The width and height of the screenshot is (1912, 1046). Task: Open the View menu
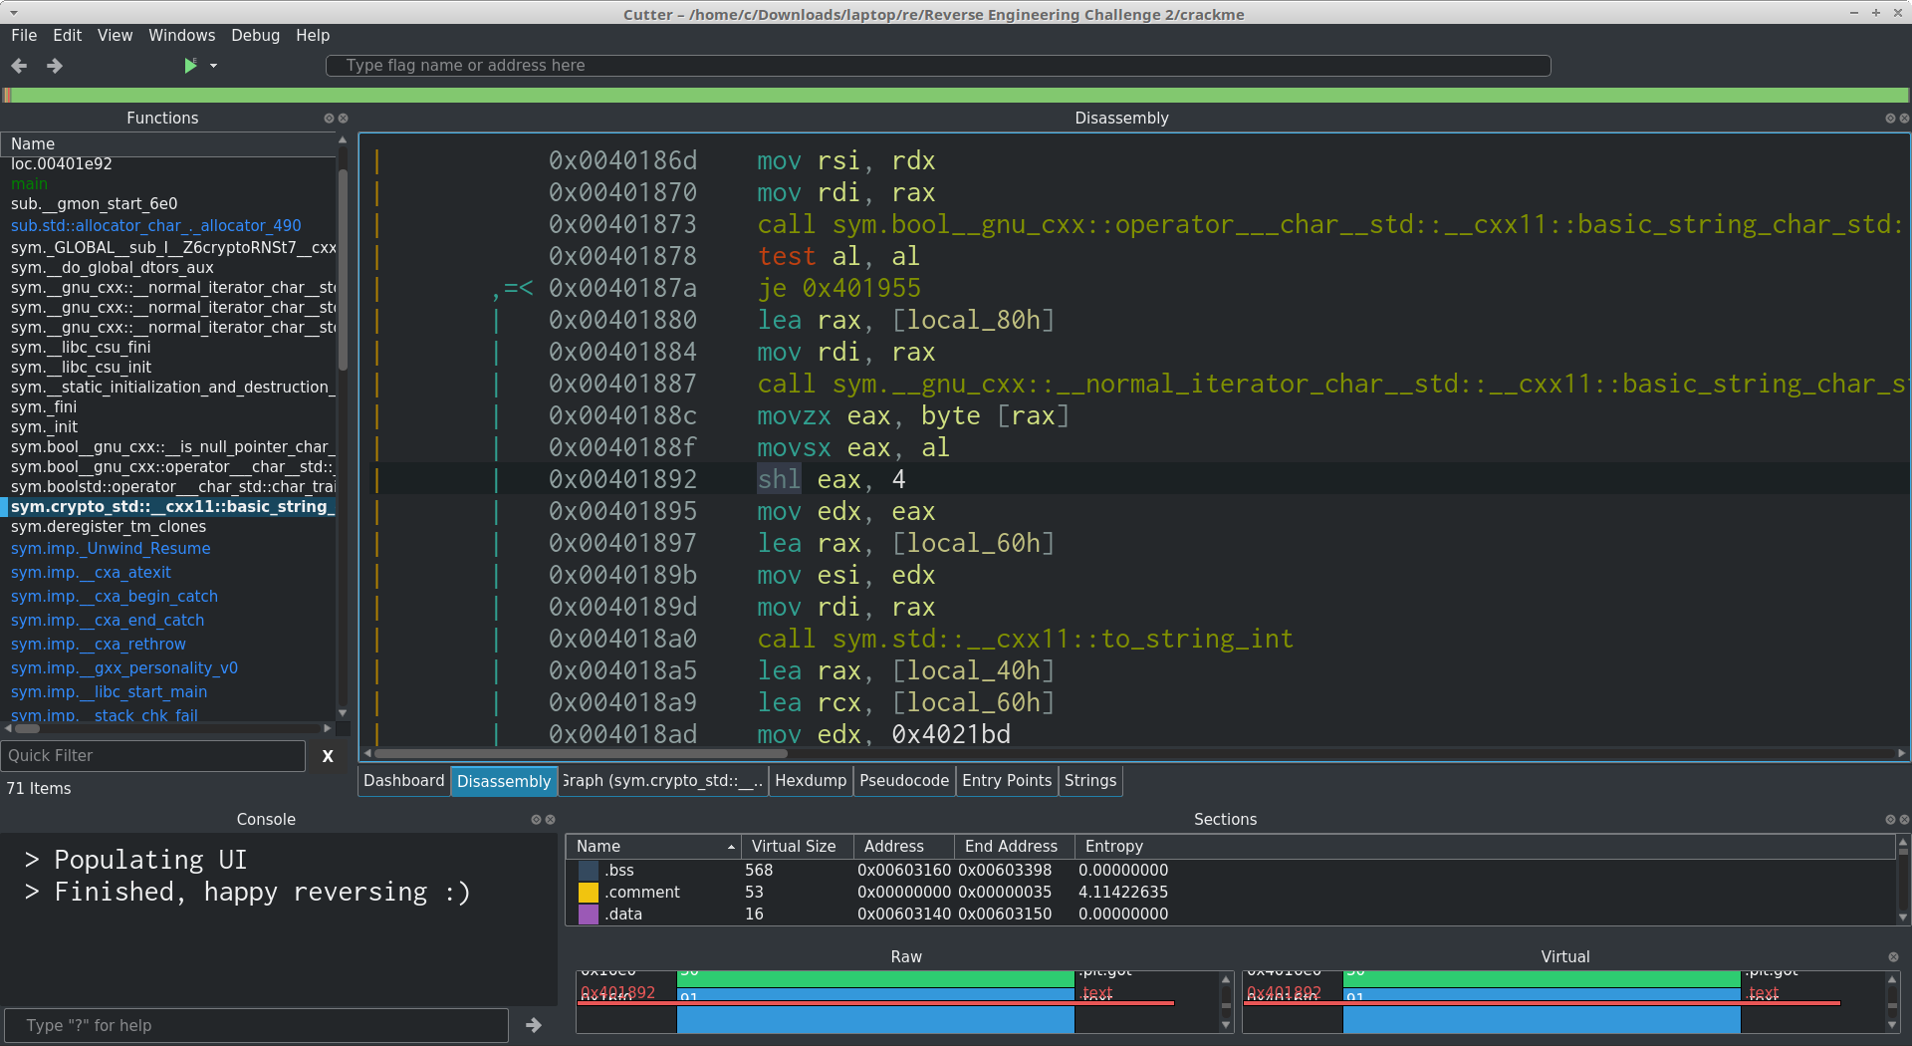point(115,36)
